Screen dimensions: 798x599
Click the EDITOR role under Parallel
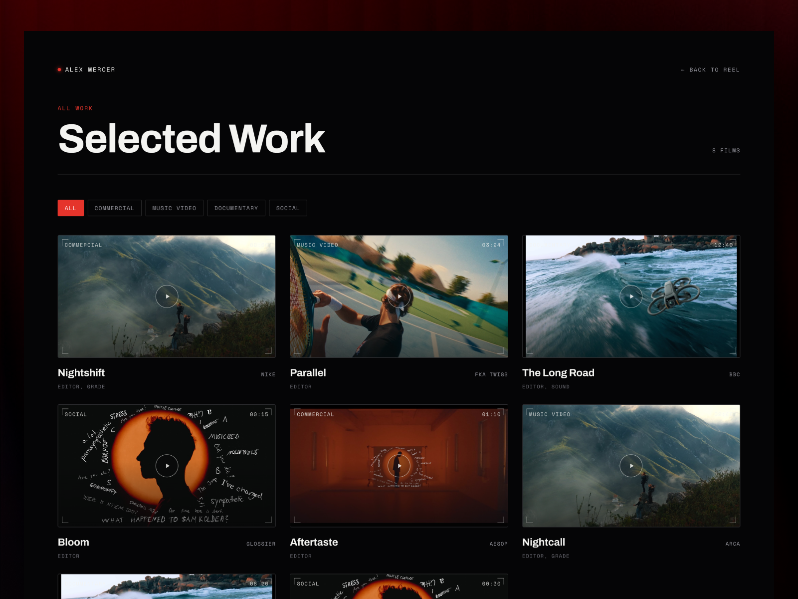(x=301, y=387)
